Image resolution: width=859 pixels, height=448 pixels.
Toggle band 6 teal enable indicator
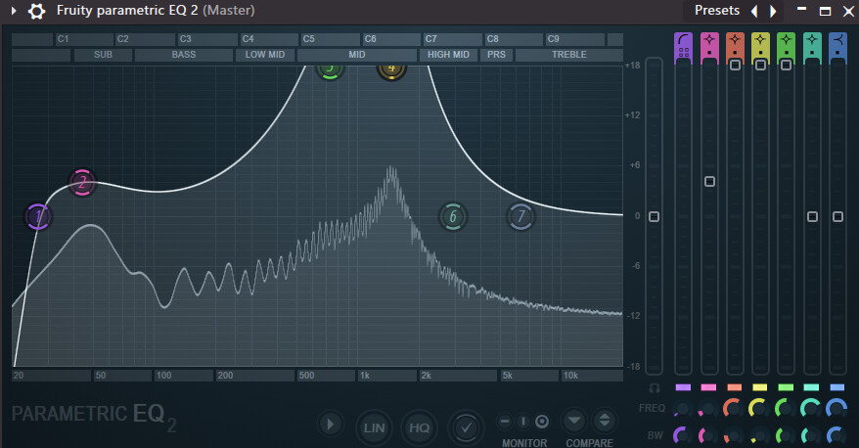[811, 387]
